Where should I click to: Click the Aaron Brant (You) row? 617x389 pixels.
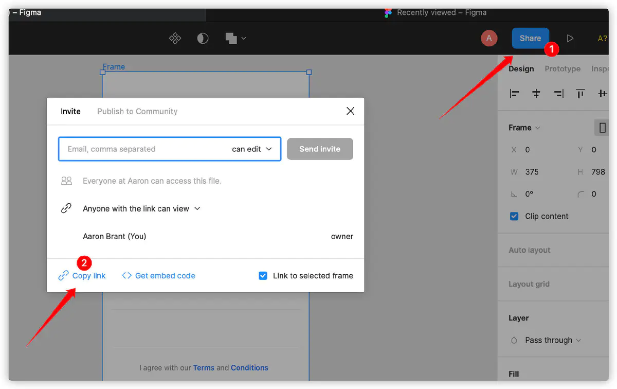206,236
